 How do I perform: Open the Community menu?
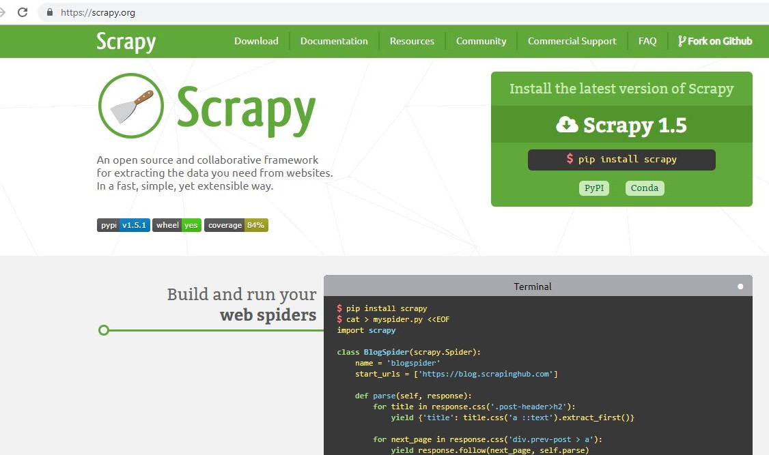click(x=481, y=41)
